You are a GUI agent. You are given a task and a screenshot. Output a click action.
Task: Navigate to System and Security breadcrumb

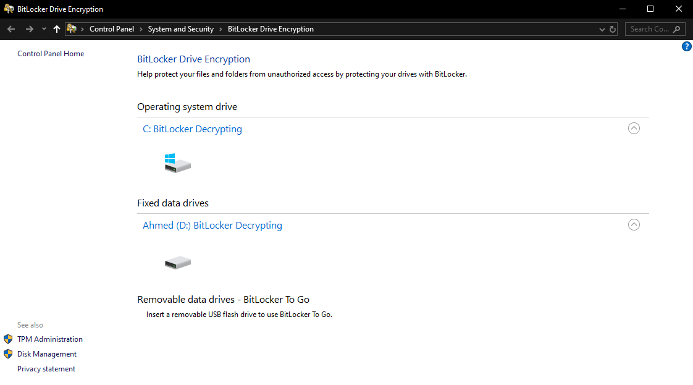point(180,28)
